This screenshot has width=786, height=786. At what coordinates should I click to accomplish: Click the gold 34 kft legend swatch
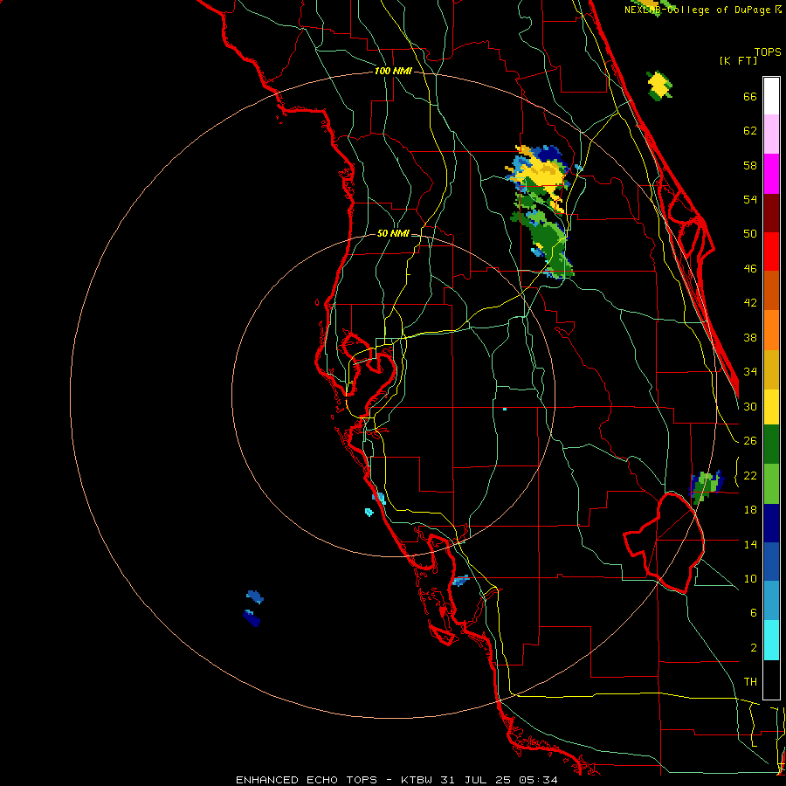[x=771, y=369]
